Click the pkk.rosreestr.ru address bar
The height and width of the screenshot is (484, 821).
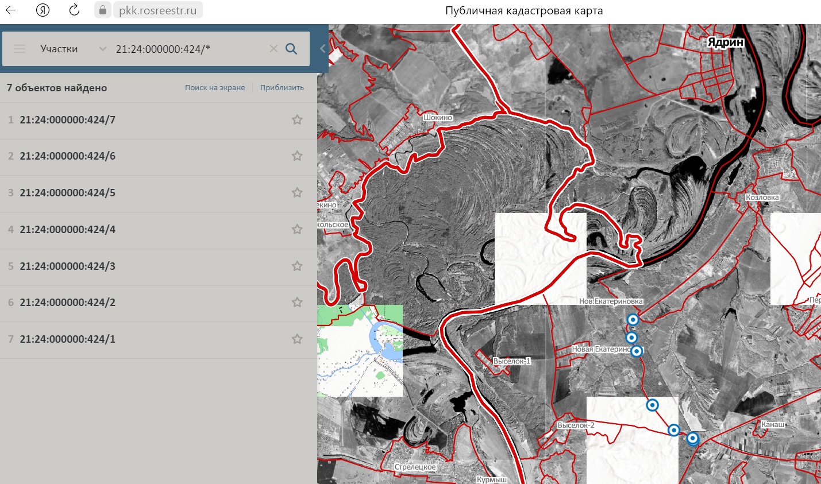point(157,10)
